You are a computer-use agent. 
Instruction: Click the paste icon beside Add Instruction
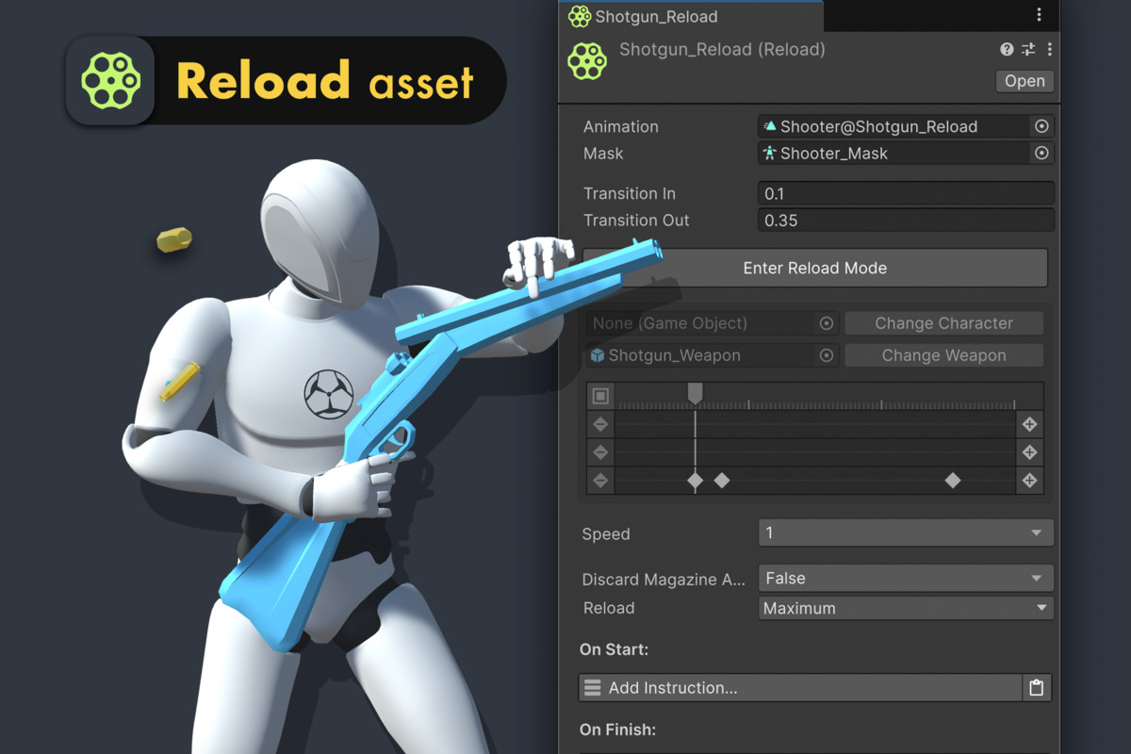[x=1036, y=688]
